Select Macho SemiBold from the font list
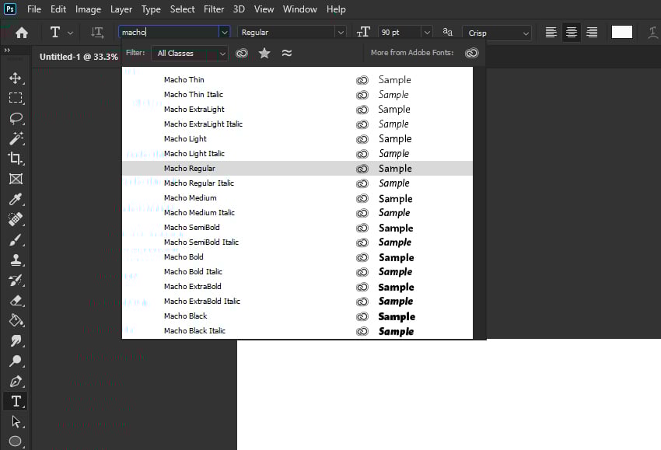The width and height of the screenshot is (661, 450). [192, 227]
